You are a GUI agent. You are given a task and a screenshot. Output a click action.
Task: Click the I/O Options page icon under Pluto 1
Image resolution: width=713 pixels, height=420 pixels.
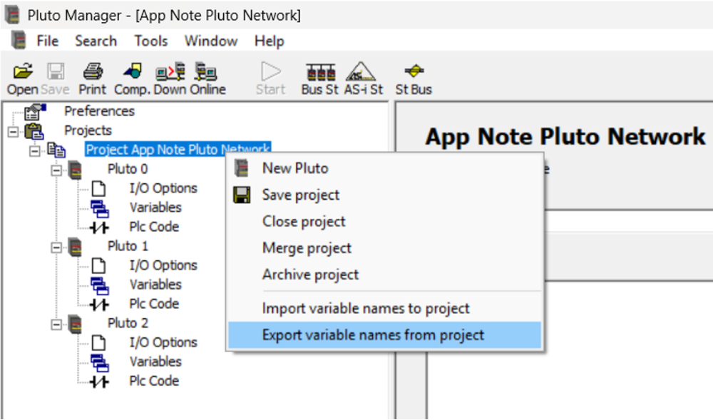[98, 265]
